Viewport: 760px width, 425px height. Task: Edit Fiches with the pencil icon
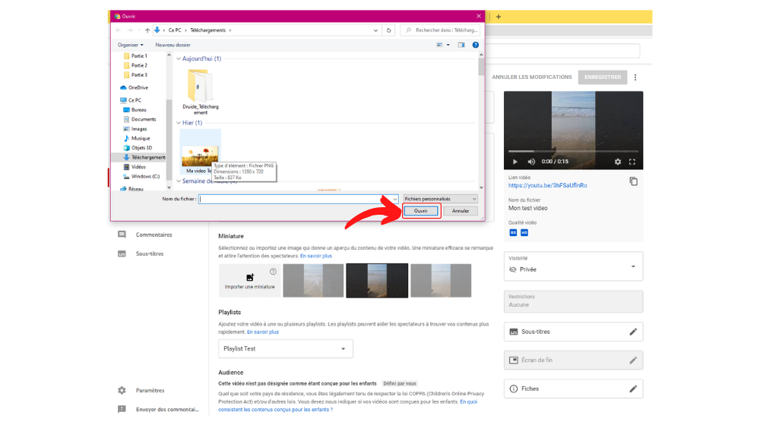click(x=633, y=389)
